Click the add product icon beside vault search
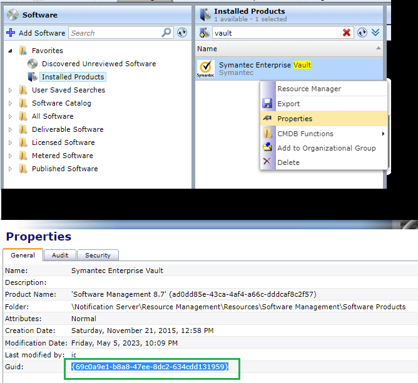 pos(205,32)
